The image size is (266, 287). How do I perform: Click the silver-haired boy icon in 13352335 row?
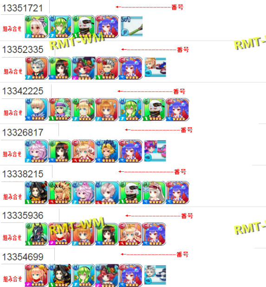(37, 68)
